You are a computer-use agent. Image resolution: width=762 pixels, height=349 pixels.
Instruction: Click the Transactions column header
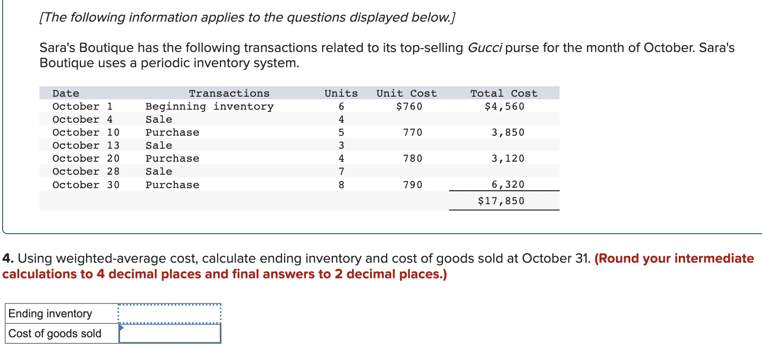[x=229, y=93]
